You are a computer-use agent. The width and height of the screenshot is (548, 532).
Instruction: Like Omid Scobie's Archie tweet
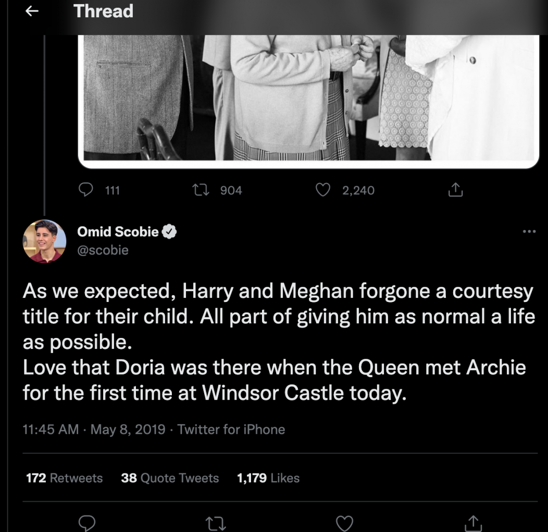pos(344,523)
